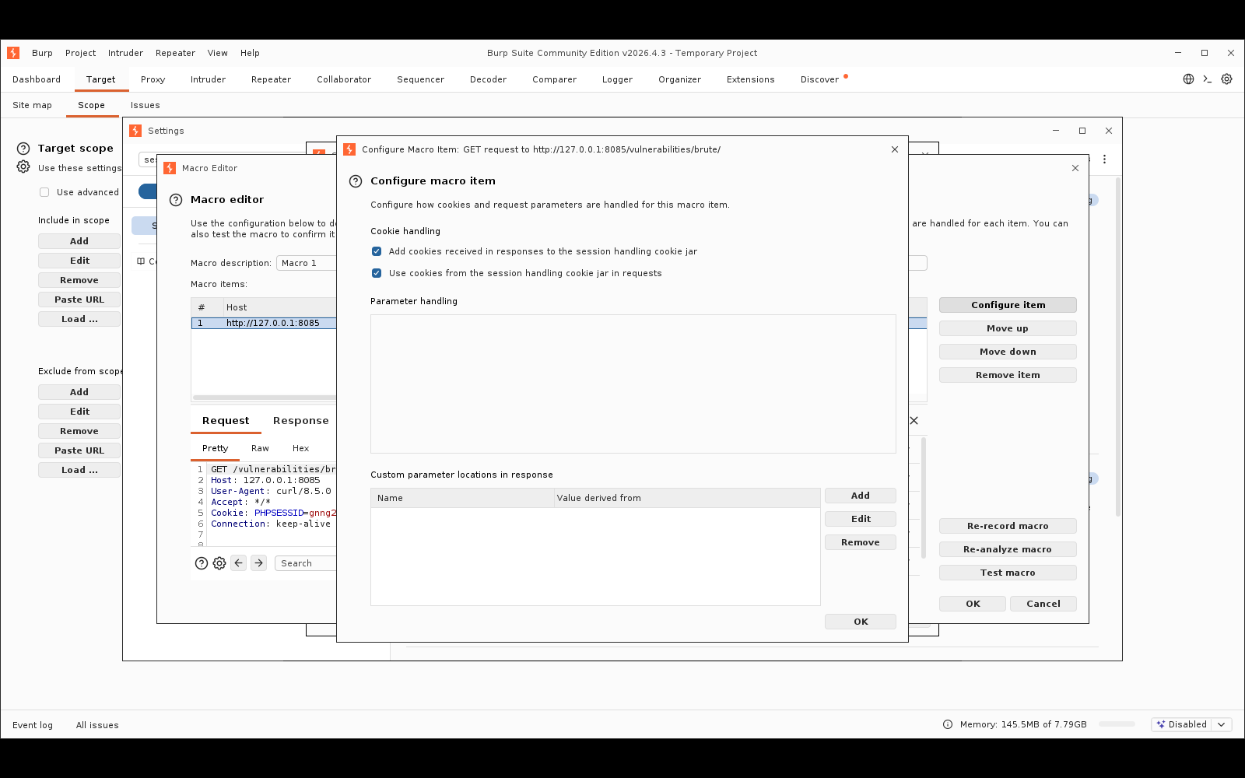Click the Re-record macro button
Viewport: 1245px width, 778px height.
(1008, 526)
